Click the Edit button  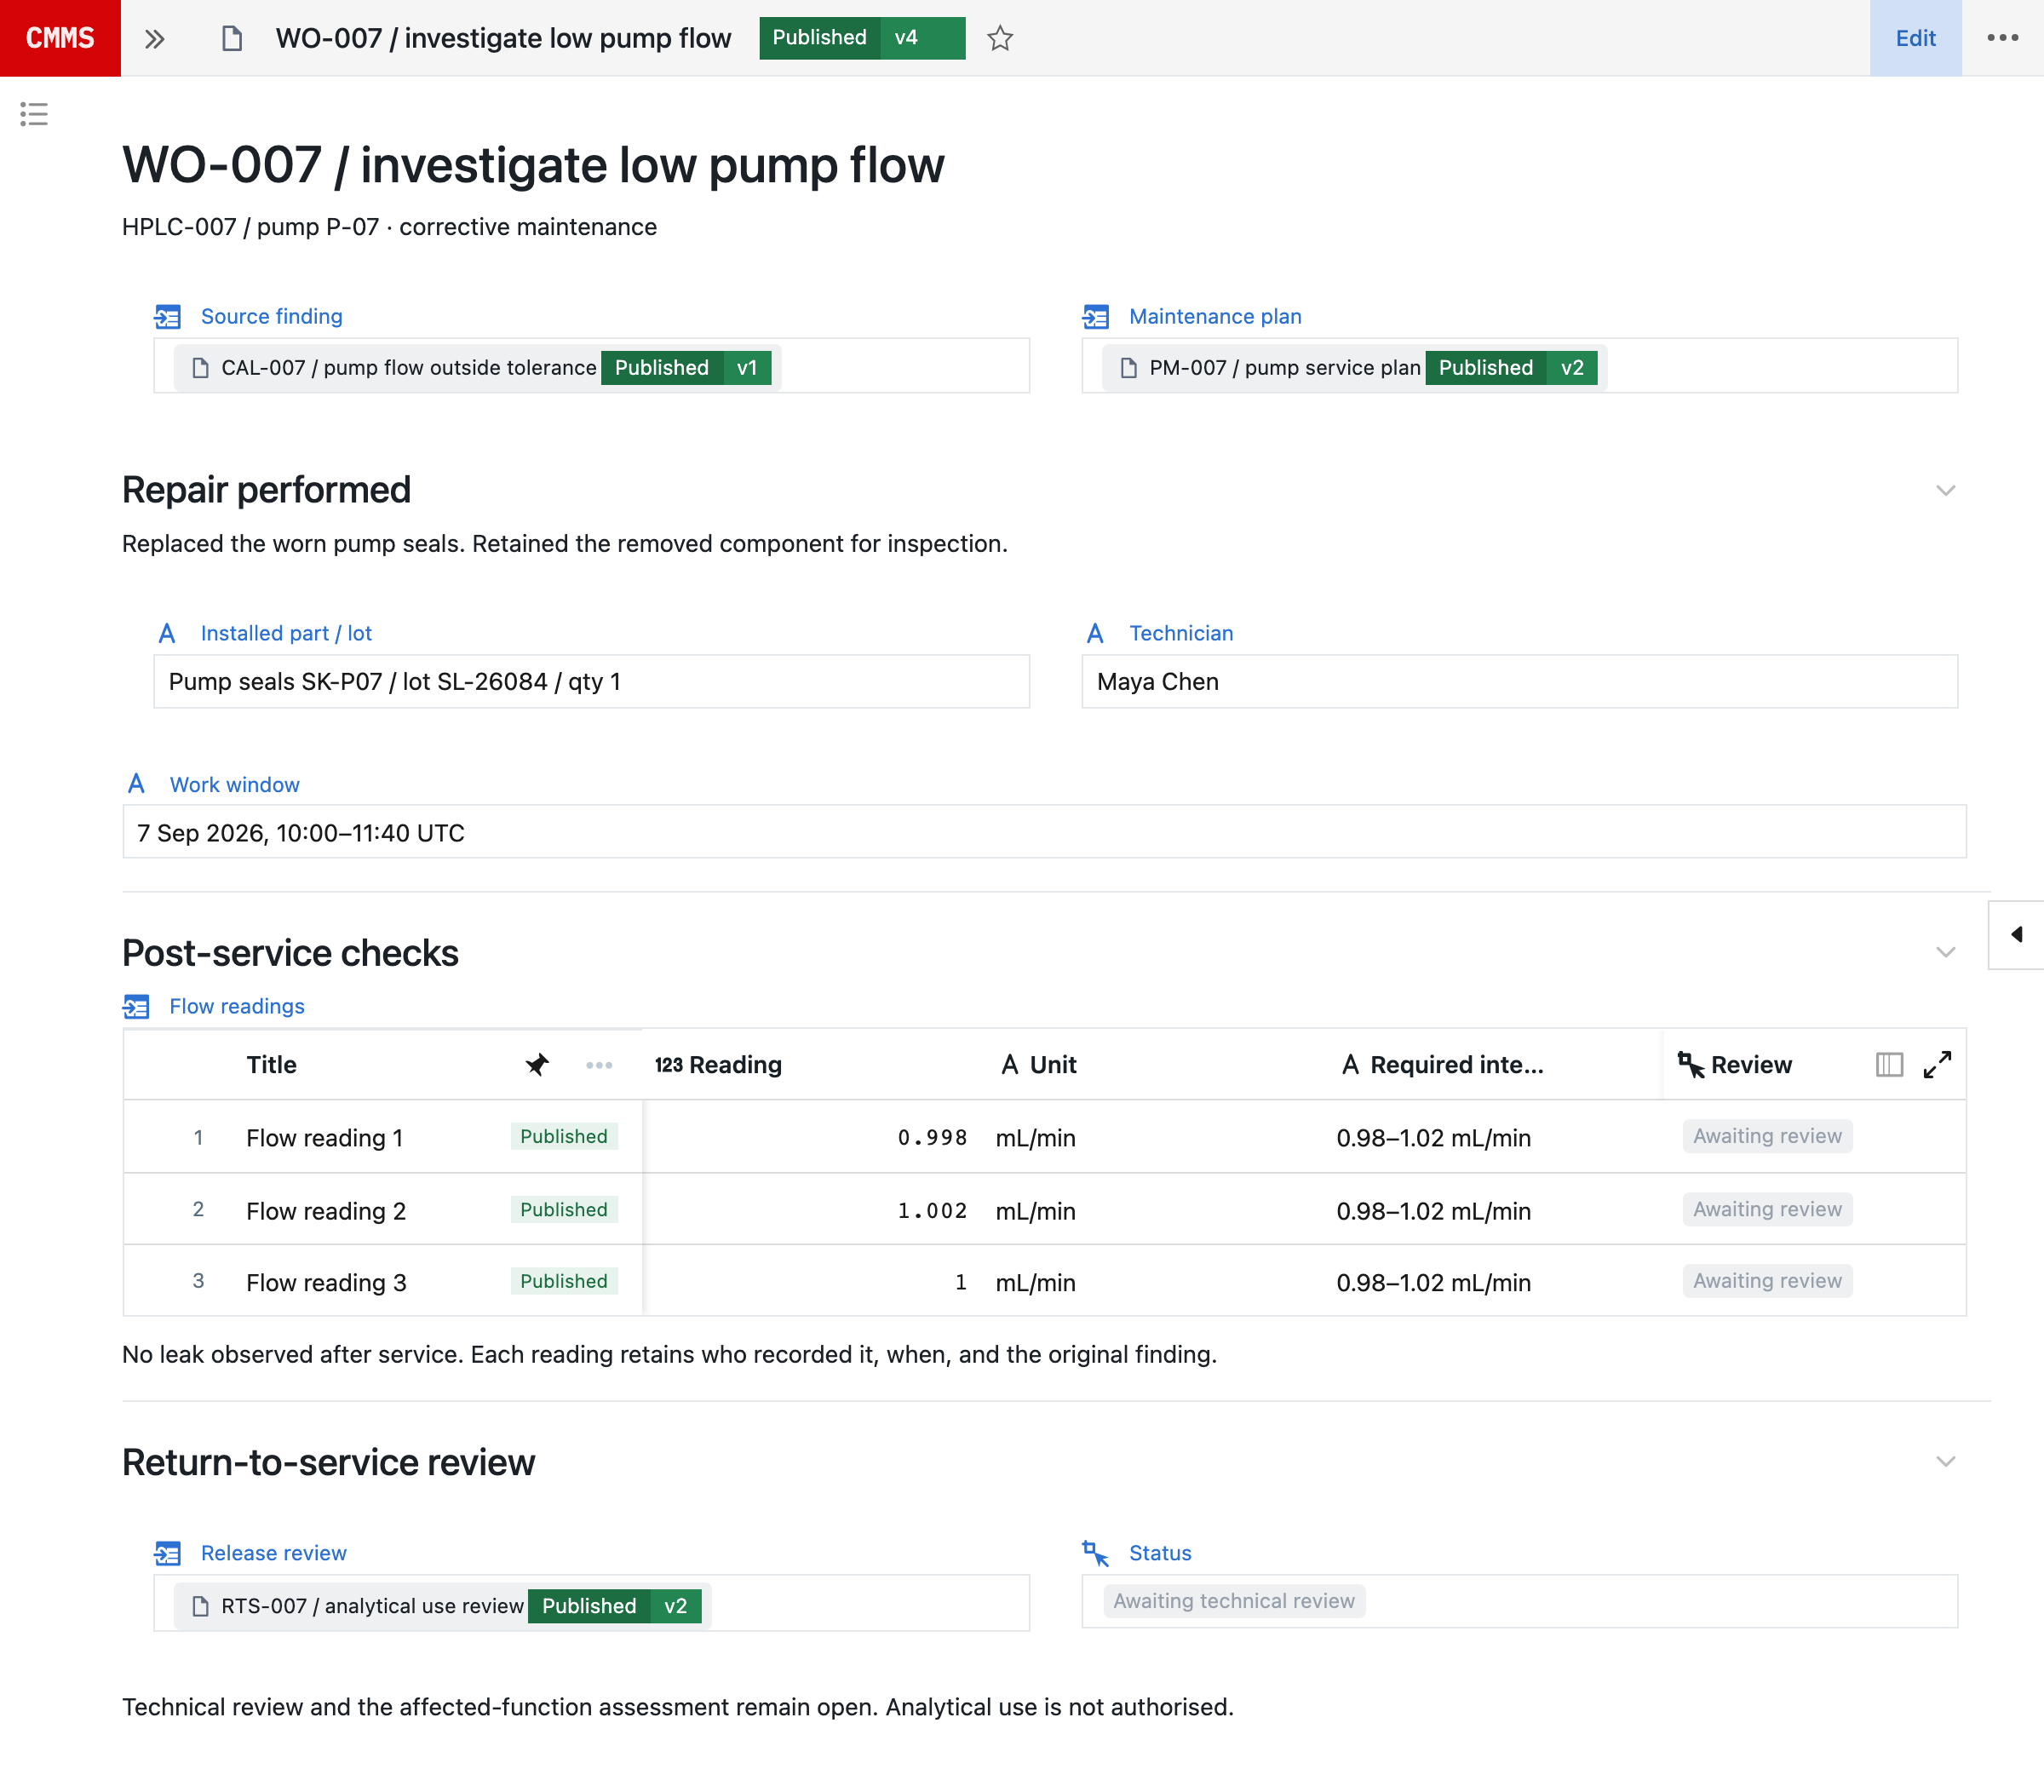tap(1915, 38)
